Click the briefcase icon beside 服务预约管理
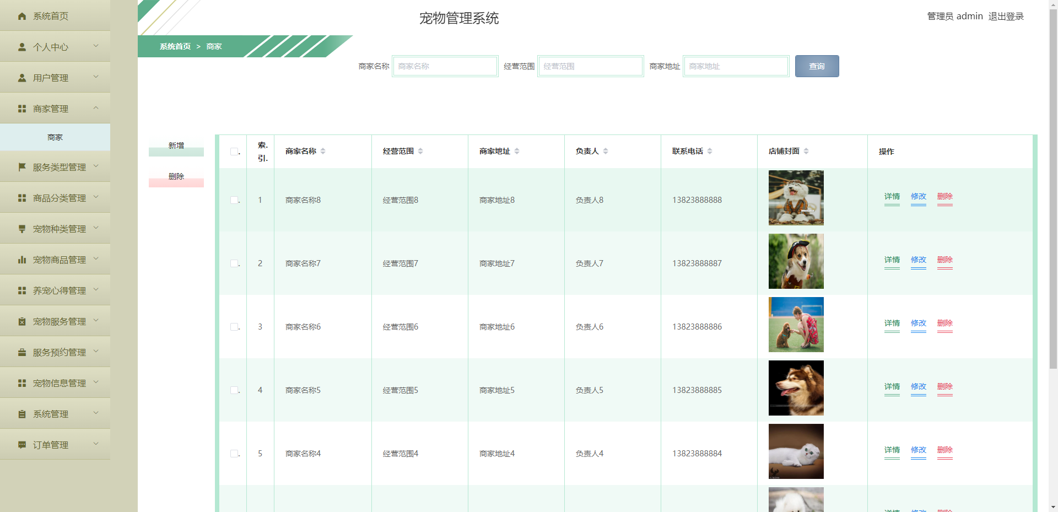The width and height of the screenshot is (1058, 512). tap(22, 352)
